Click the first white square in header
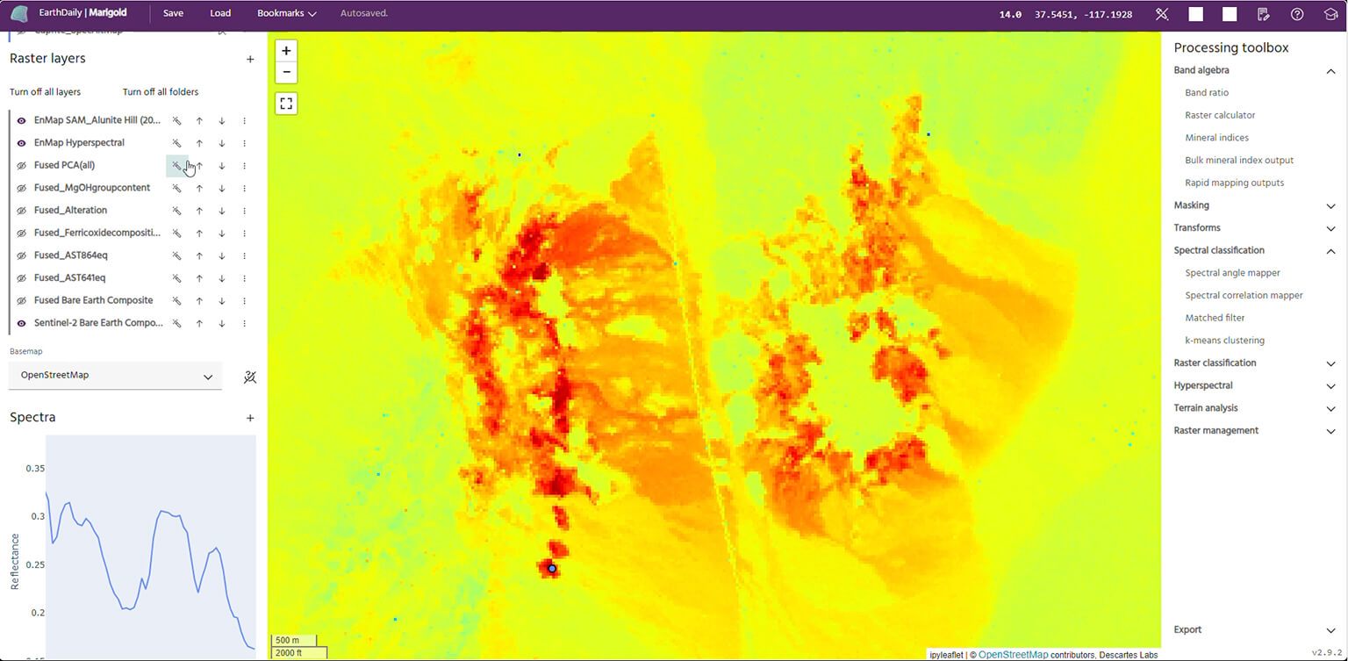1348x661 pixels. (x=1196, y=14)
